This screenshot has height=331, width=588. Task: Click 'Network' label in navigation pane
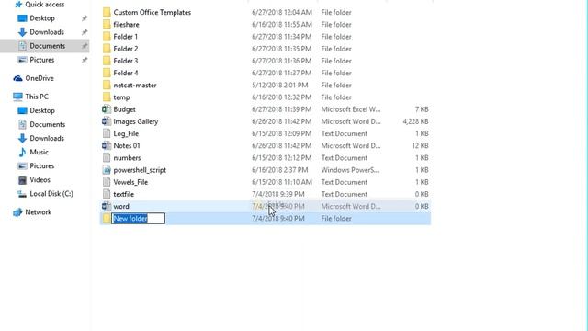39,212
